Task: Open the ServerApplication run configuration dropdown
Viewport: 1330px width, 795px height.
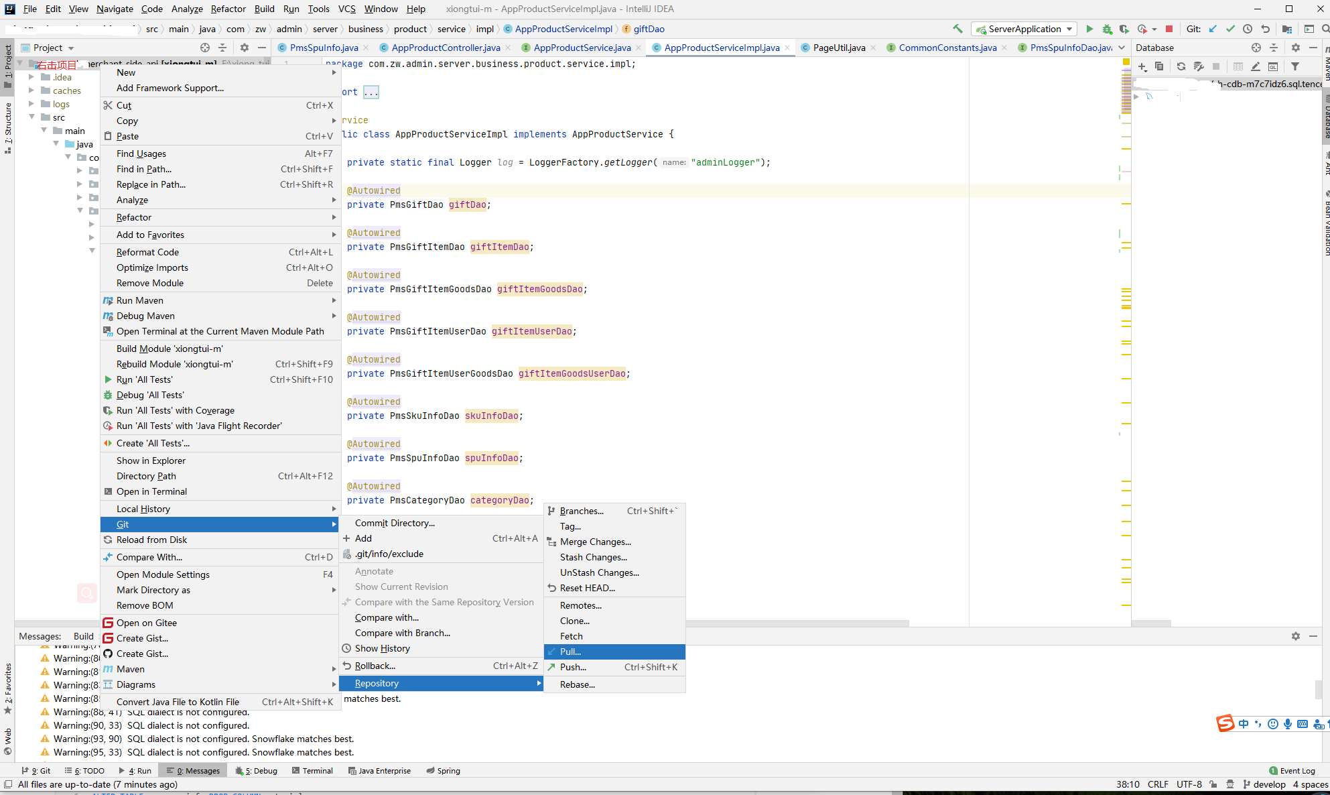Action: [x=1024, y=29]
